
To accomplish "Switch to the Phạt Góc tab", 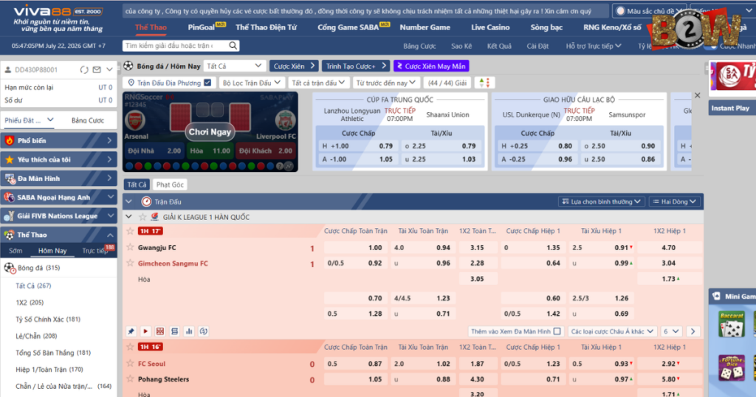I will click(x=170, y=184).
